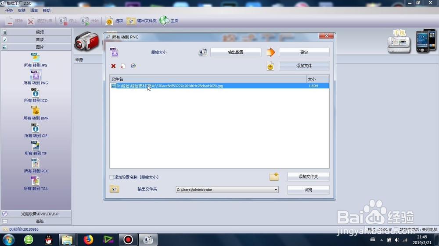Screen dimensions: 439x246
Task: Click the round preview icon beside clear-list
Action: 133,66
